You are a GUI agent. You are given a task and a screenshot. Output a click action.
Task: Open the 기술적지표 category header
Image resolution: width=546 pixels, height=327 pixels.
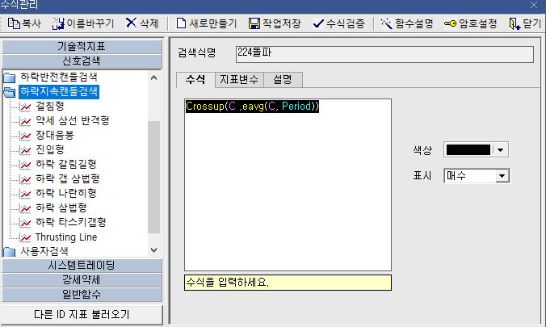pos(82,47)
